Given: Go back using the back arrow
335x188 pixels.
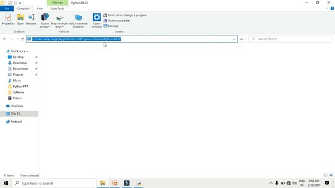Looking at the screenshot, I should coord(5,39).
